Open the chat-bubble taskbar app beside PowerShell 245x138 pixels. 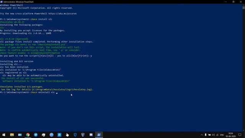point(91,135)
